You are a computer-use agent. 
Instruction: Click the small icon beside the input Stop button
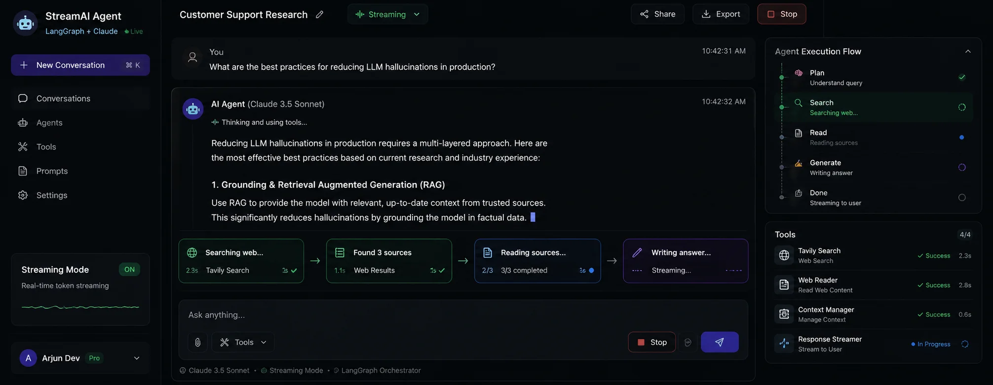pyautogui.click(x=687, y=342)
